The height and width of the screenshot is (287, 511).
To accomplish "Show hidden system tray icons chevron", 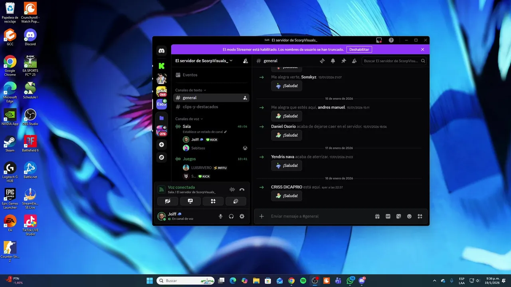I will tap(435, 281).
